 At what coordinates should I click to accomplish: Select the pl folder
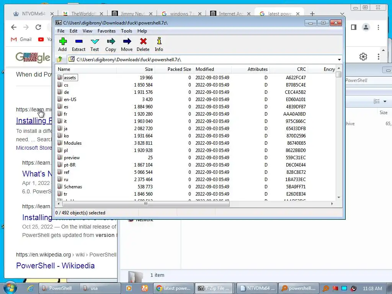(x=66, y=150)
